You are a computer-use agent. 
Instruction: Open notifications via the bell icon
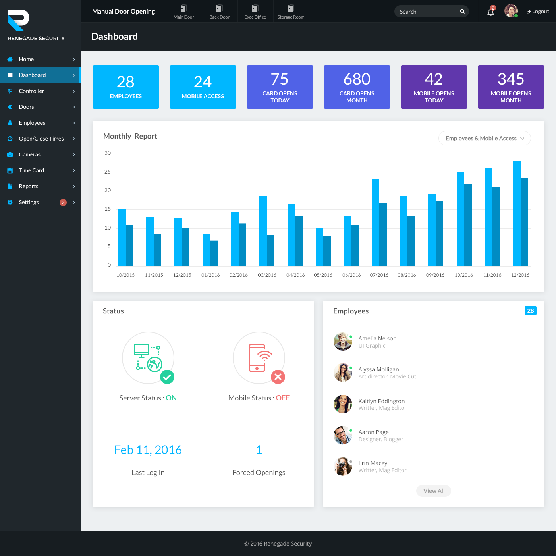490,12
